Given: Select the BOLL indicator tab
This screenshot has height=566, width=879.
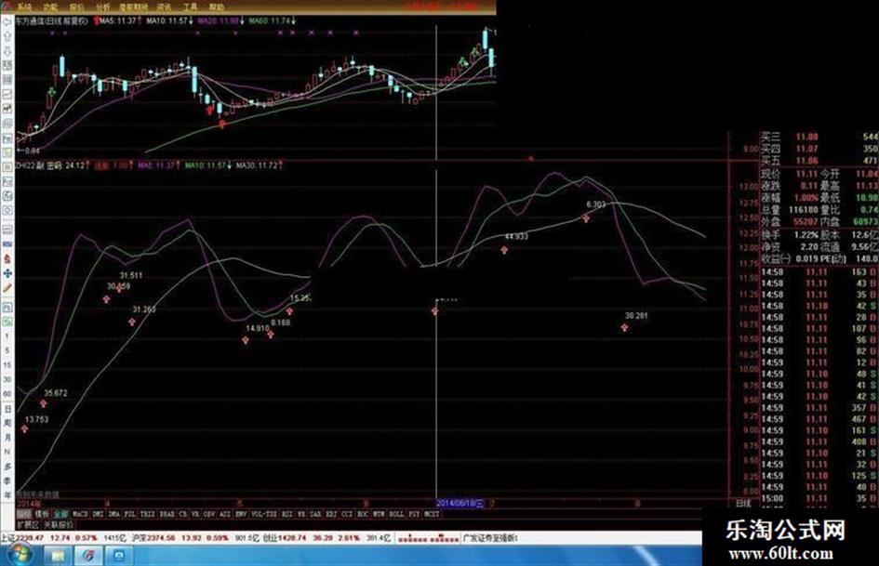Looking at the screenshot, I should click(x=396, y=514).
